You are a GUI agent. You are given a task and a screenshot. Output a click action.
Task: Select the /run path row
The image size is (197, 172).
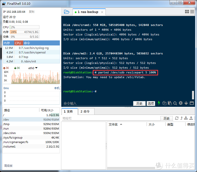click(31, 129)
